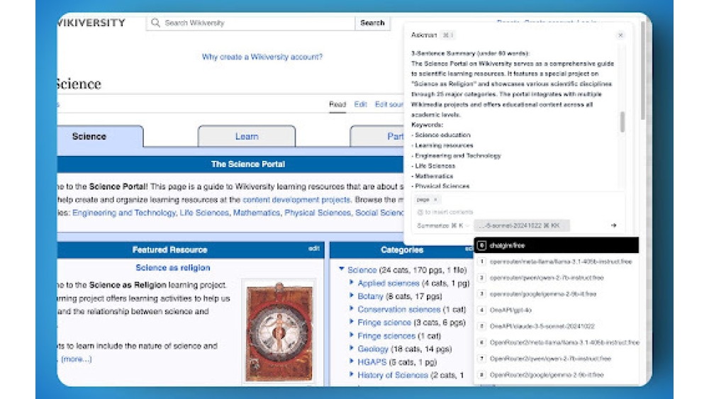The width and height of the screenshot is (709, 399).
Task: Expand the Applied sciences category
Action: [352, 282]
